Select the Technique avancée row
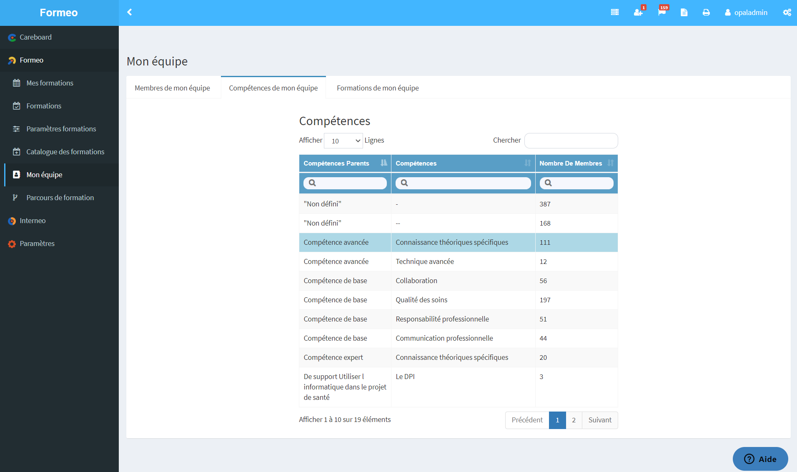The width and height of the screenshot is (797, 472). click(459, 261)
